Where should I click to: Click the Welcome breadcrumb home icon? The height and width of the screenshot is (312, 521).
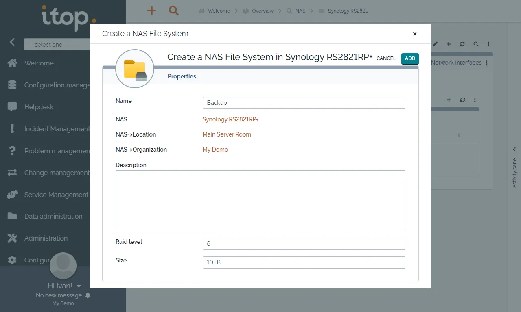pyautogui.click(x=201, y=11)
